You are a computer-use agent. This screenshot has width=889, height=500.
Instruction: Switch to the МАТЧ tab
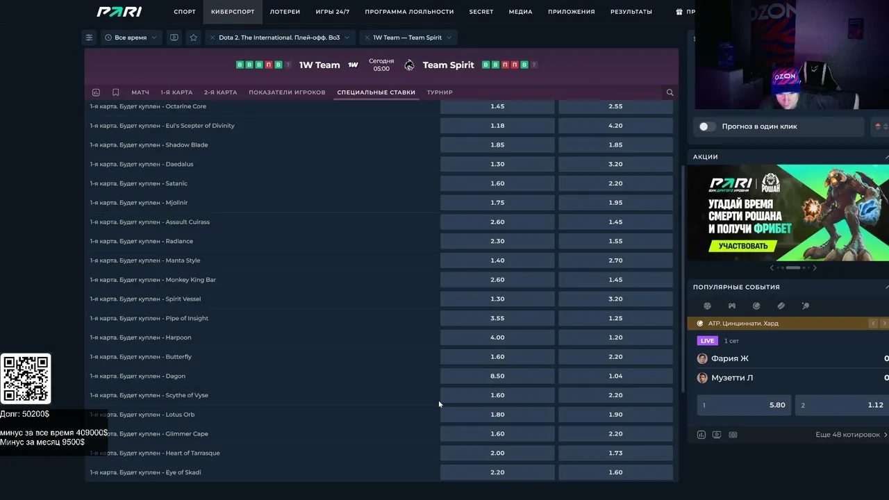(140, 92)
